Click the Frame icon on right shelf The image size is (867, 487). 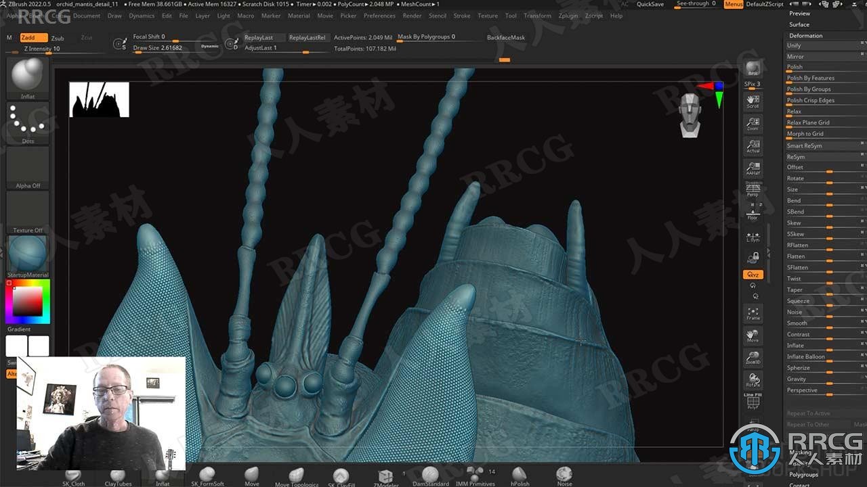(x=753, y=312)
